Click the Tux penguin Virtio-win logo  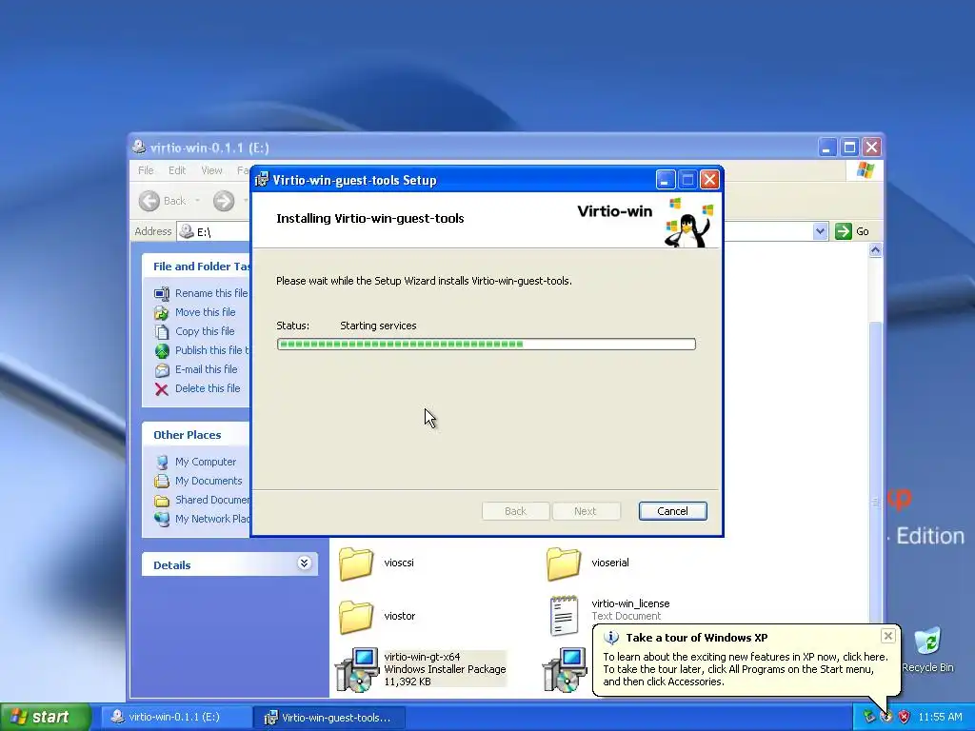(x=688, y=223)
